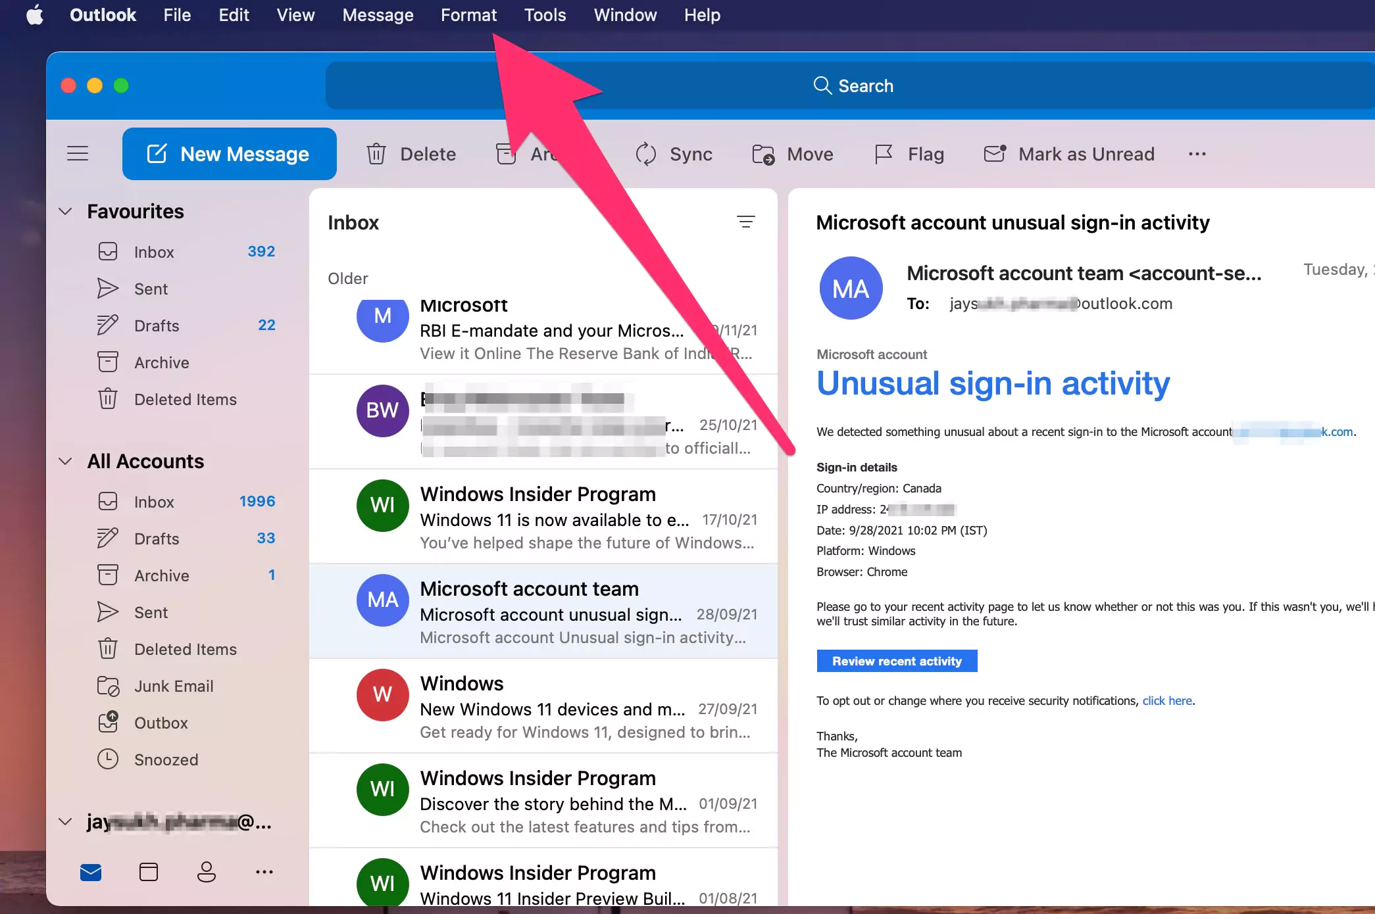The width and height of the screenshot is (1375, 914).
Task: Switch to Calendar view icon
Action: click(149, 872)
